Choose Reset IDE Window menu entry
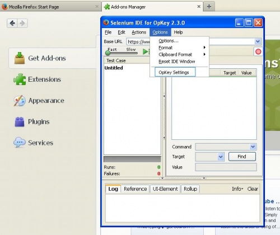280x235 pixels. click(179, 62)
